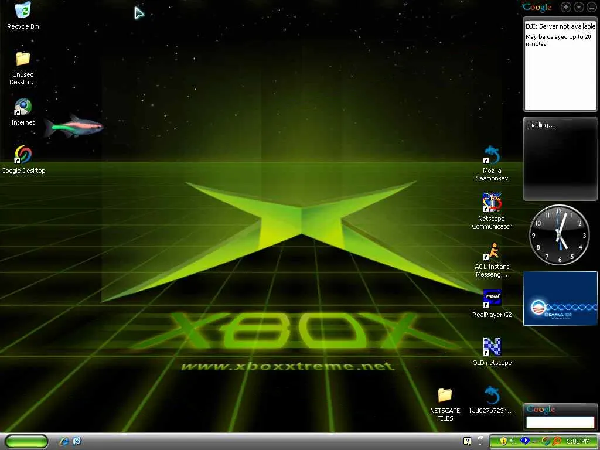Click the green Start button
The width and height of the screenshot is (600, 450).
(26, 441)
